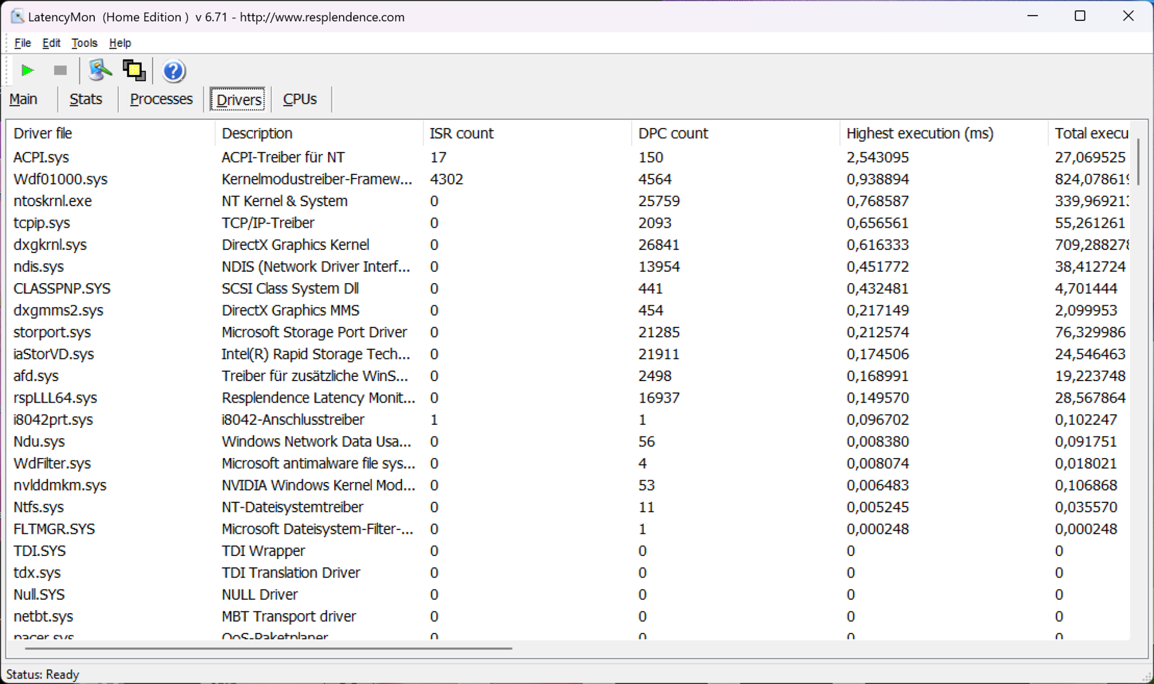Switch to the Main tab
The height and width of the screenshot is (684, 1154).
23,99
